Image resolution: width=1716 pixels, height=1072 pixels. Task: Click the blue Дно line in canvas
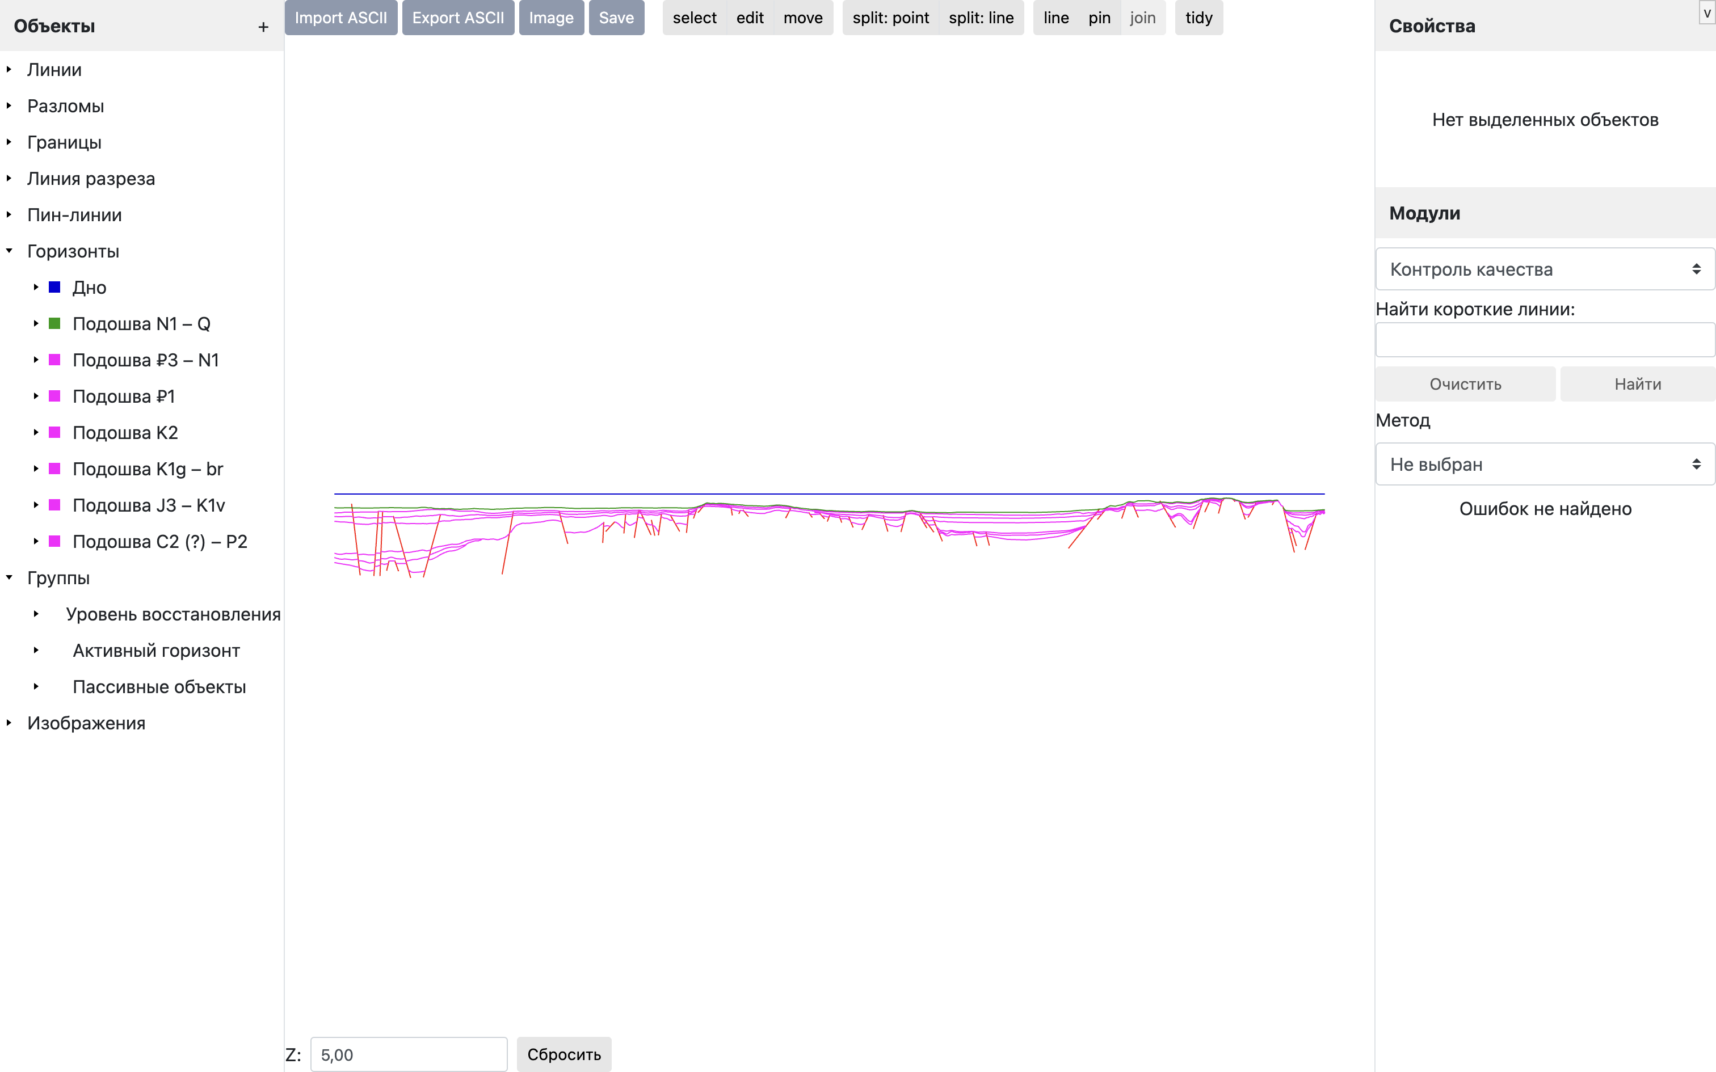[830, 493]
